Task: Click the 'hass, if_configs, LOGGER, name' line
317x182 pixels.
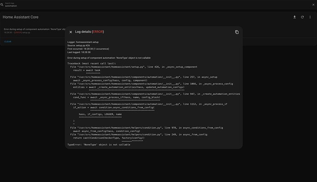Action: [100, 114]
